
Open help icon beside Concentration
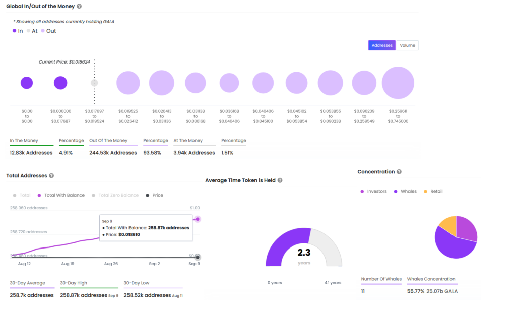pyautogui.click(x=399, y=172)
